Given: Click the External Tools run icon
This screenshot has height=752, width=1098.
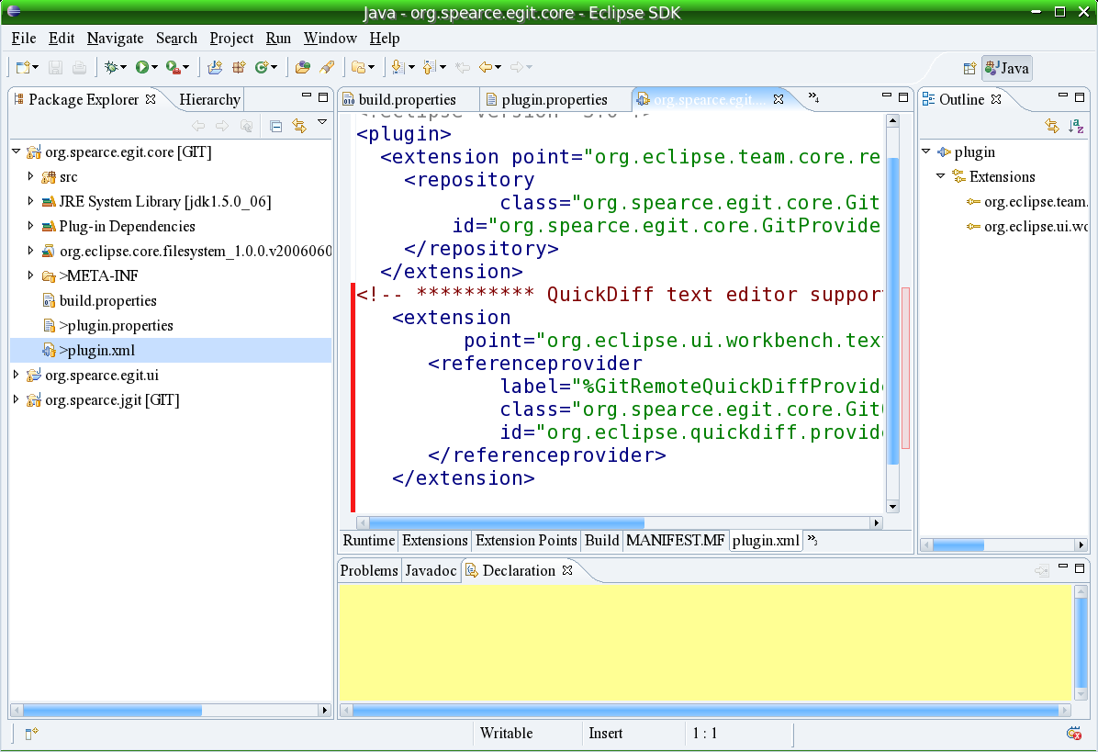Looking at the screenshot, I should [x=173, y=67].
